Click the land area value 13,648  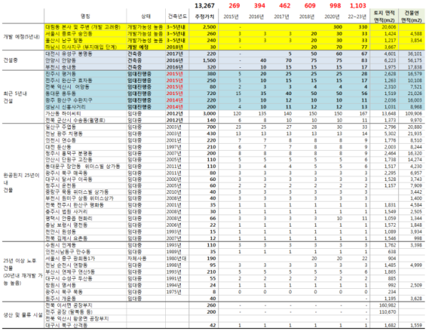(x=389, y=114)
